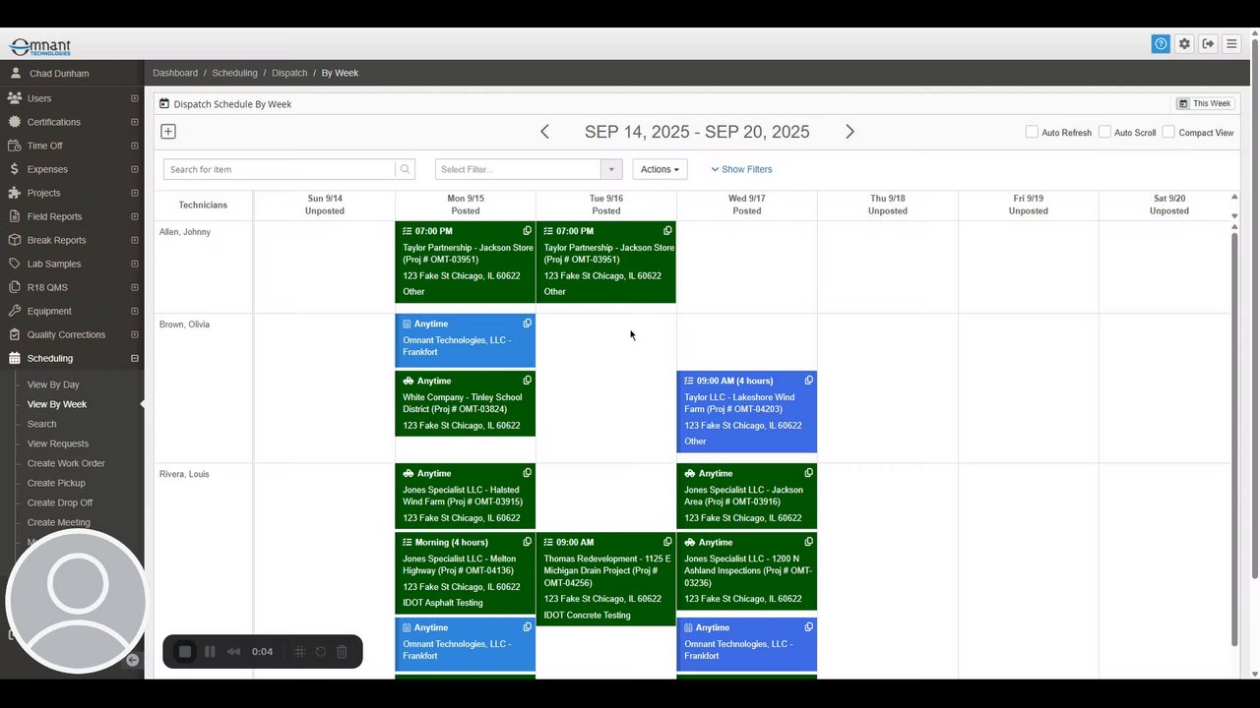Click the recorder trash delete icon

coord(342,652)
